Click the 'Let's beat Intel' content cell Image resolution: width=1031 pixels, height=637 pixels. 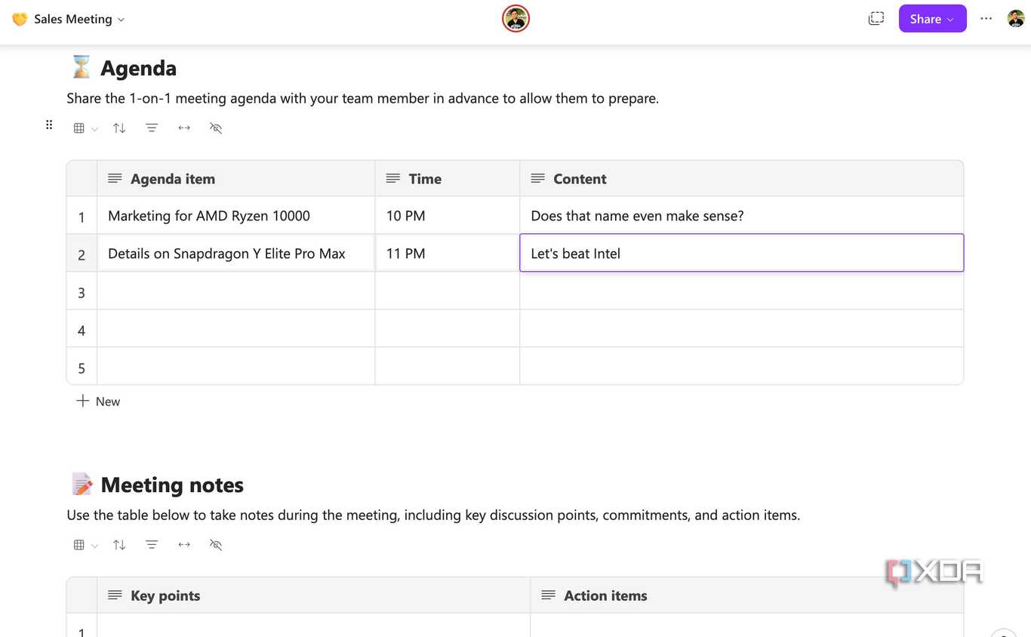(742, 253)
